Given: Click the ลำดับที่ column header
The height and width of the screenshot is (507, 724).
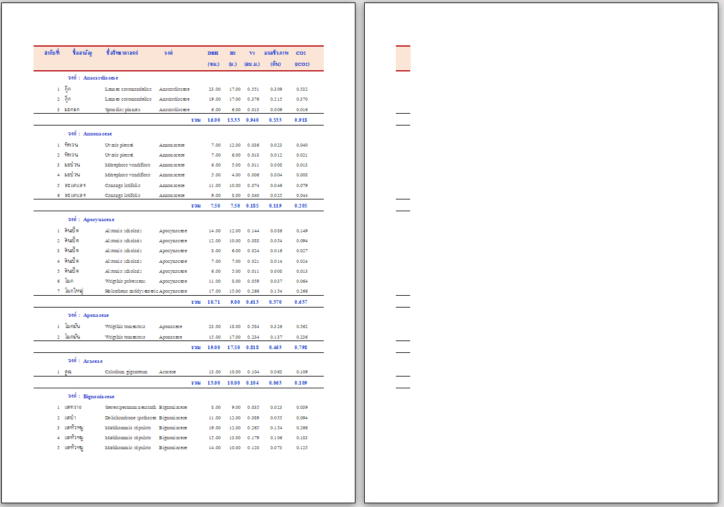Looking at the screenshot, I should point(52,53).
